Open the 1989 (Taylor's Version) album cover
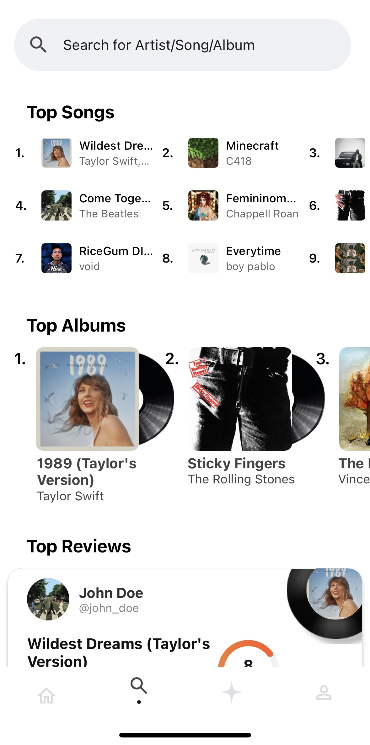The height and width of the screenshot is (745, 370). click(88, 399)
